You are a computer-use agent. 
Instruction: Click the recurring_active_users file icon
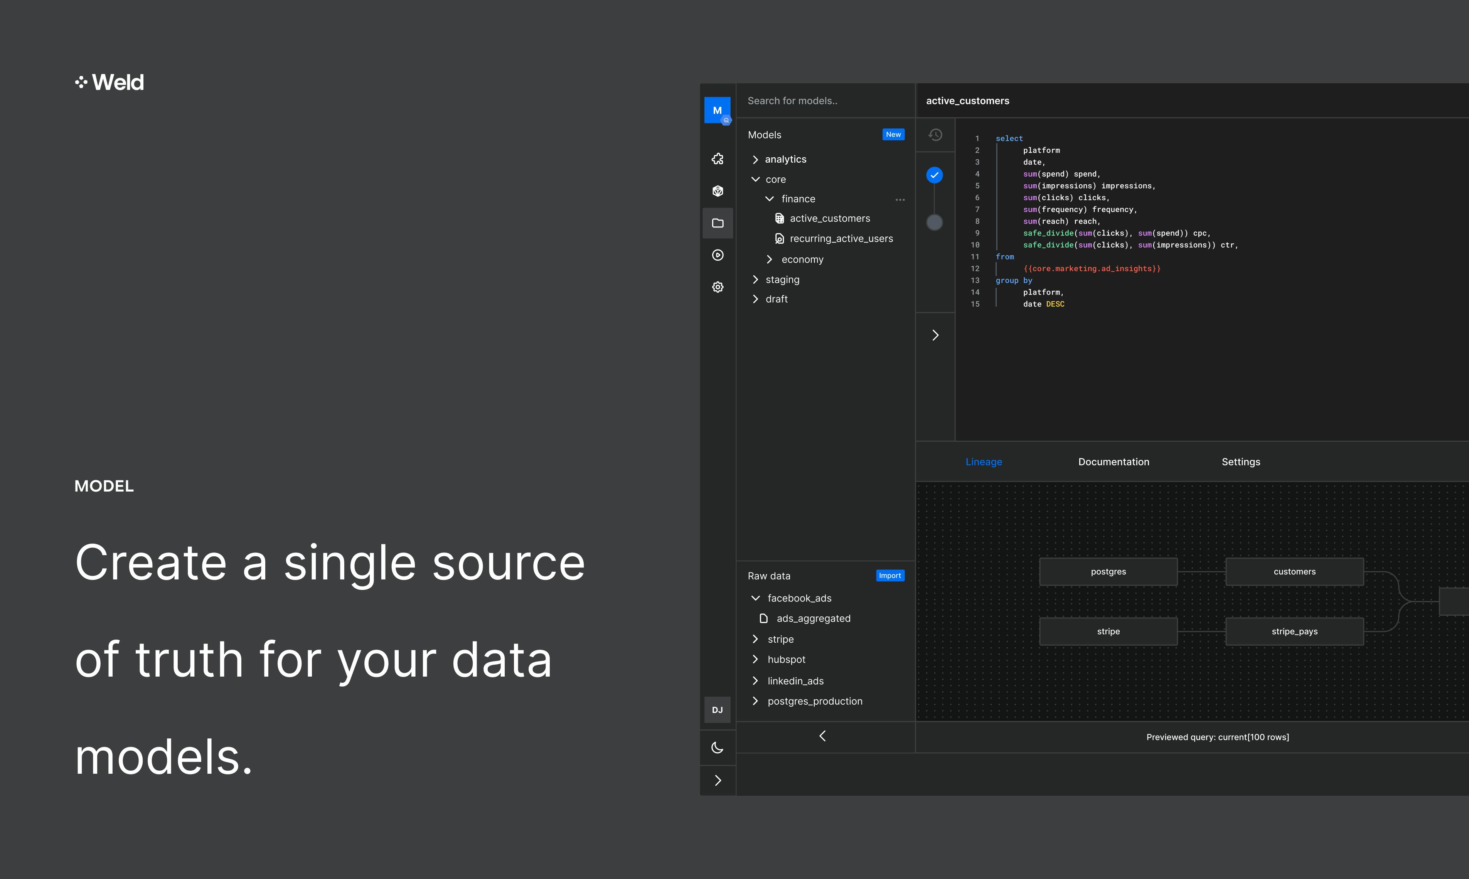point(780,238)
